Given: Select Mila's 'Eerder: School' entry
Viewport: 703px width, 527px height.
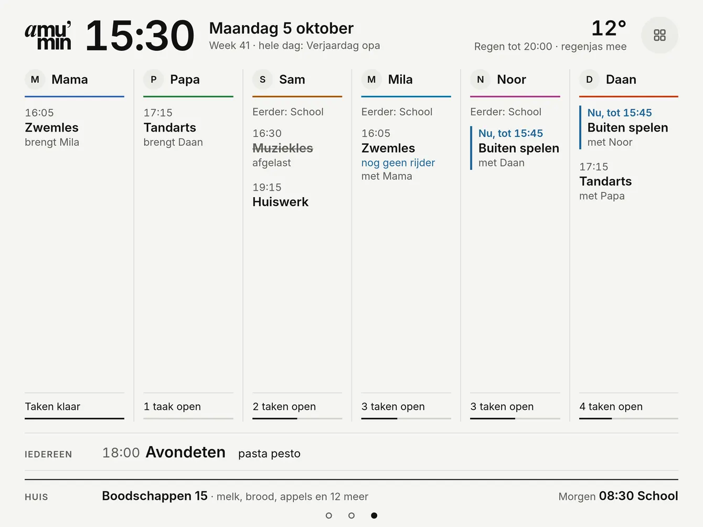Looking at the screenshot, I should pyautogui.click(x=397, y=112).
